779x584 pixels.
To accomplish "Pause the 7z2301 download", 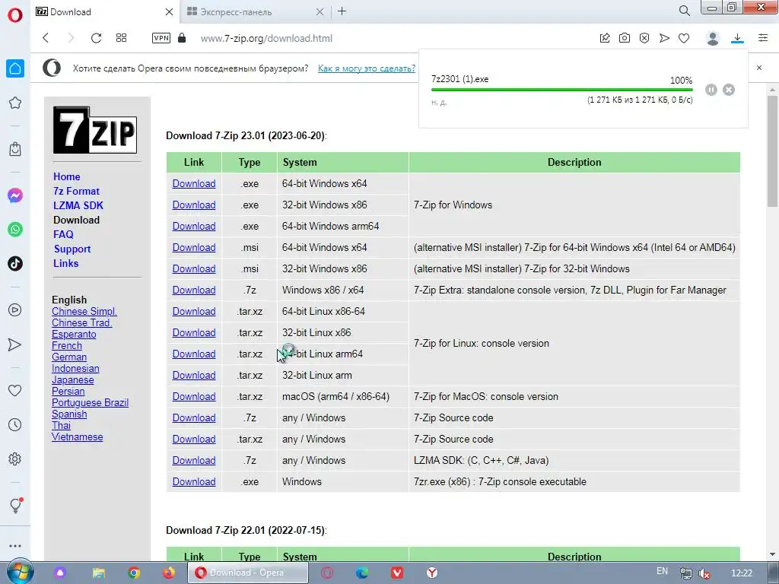I will click(x=711, y=90).
